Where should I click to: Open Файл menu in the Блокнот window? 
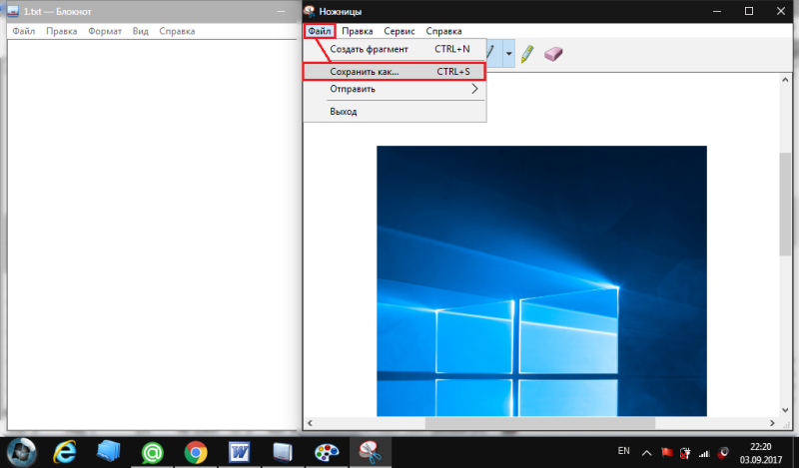click(23, 31)
